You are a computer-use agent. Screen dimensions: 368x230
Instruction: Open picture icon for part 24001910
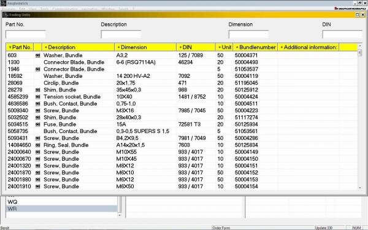(x=37, y=186)
